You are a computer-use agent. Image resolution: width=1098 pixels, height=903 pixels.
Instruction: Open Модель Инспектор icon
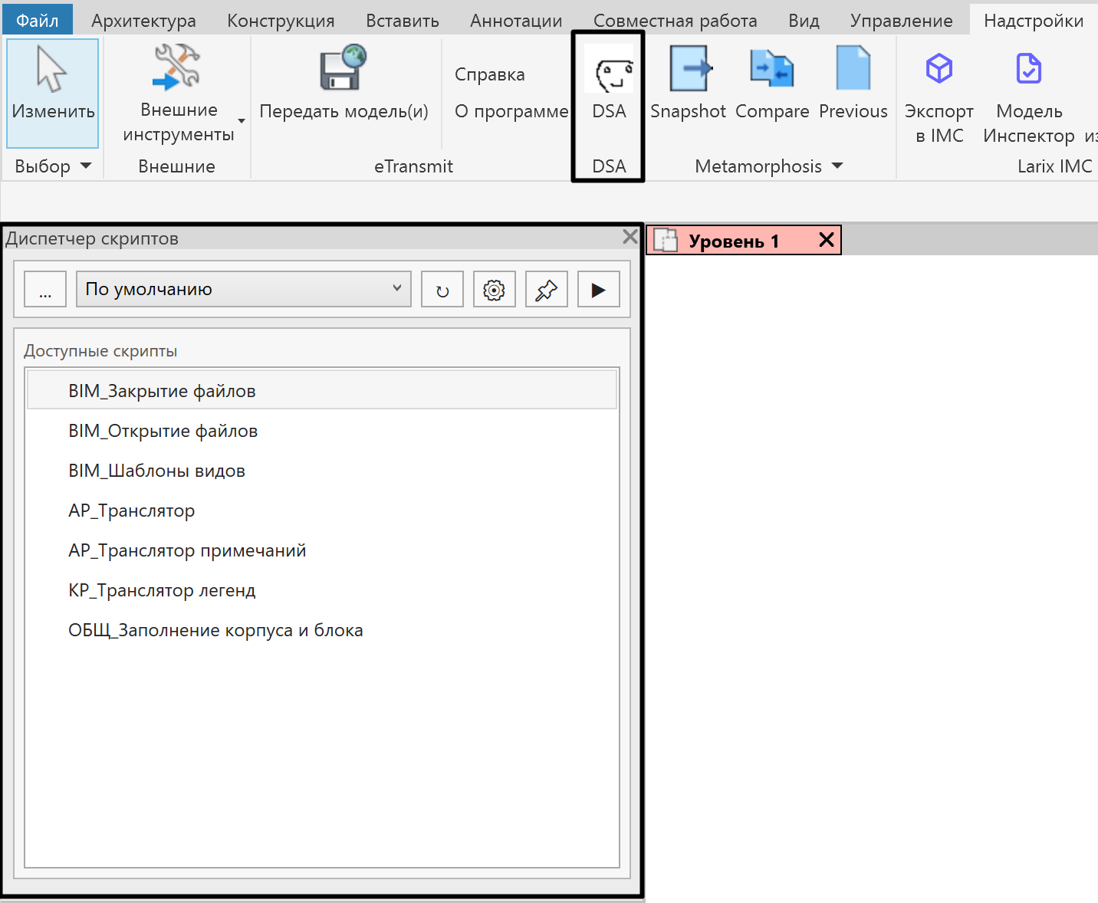coord(1029,69)
